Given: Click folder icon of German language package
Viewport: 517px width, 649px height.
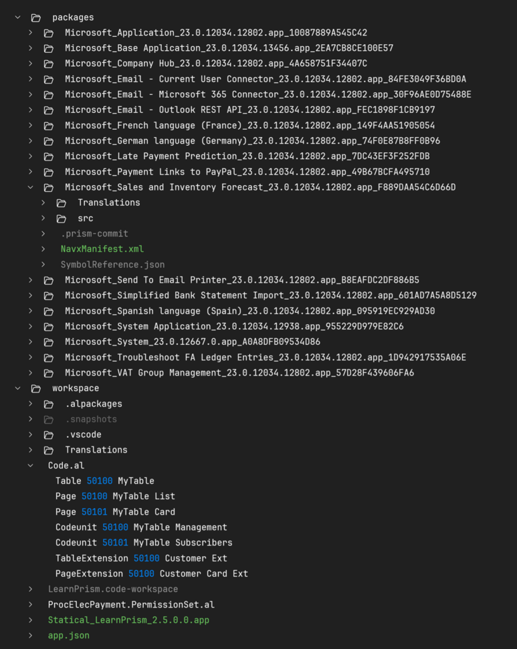Looking at the screenshot, I should pos(49,141).
